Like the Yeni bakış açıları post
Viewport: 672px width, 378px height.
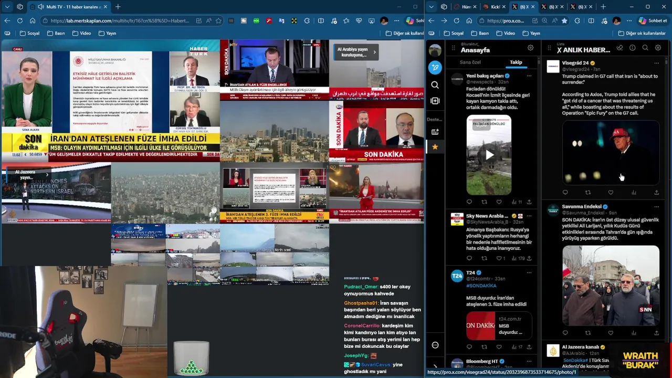(499, 202)
